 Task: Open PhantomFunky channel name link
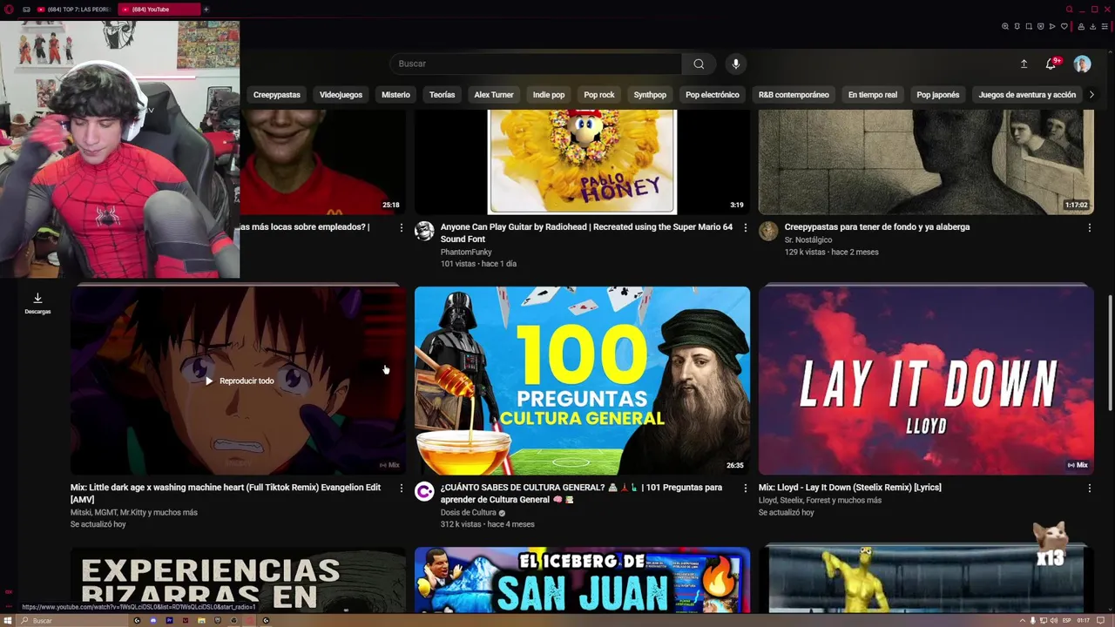click(x=466, y=253)
